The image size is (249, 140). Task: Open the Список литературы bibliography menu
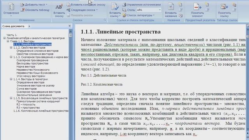coord(139,16)
